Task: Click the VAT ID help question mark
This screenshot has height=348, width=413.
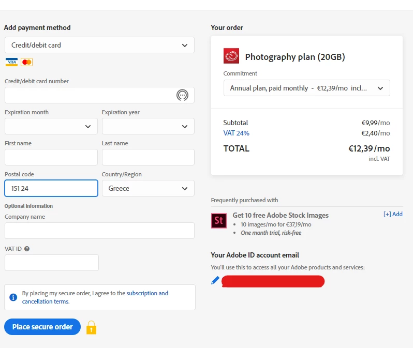Action: pos(27,249)
